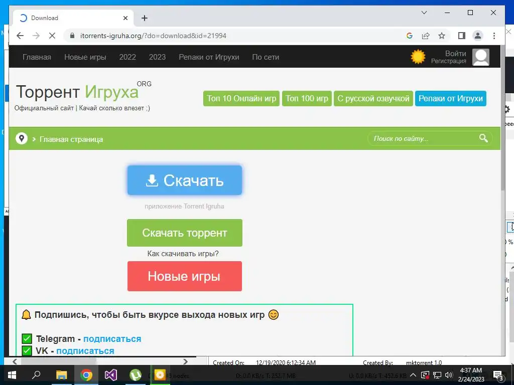Click the VK green checkmark

coord(27,350)
